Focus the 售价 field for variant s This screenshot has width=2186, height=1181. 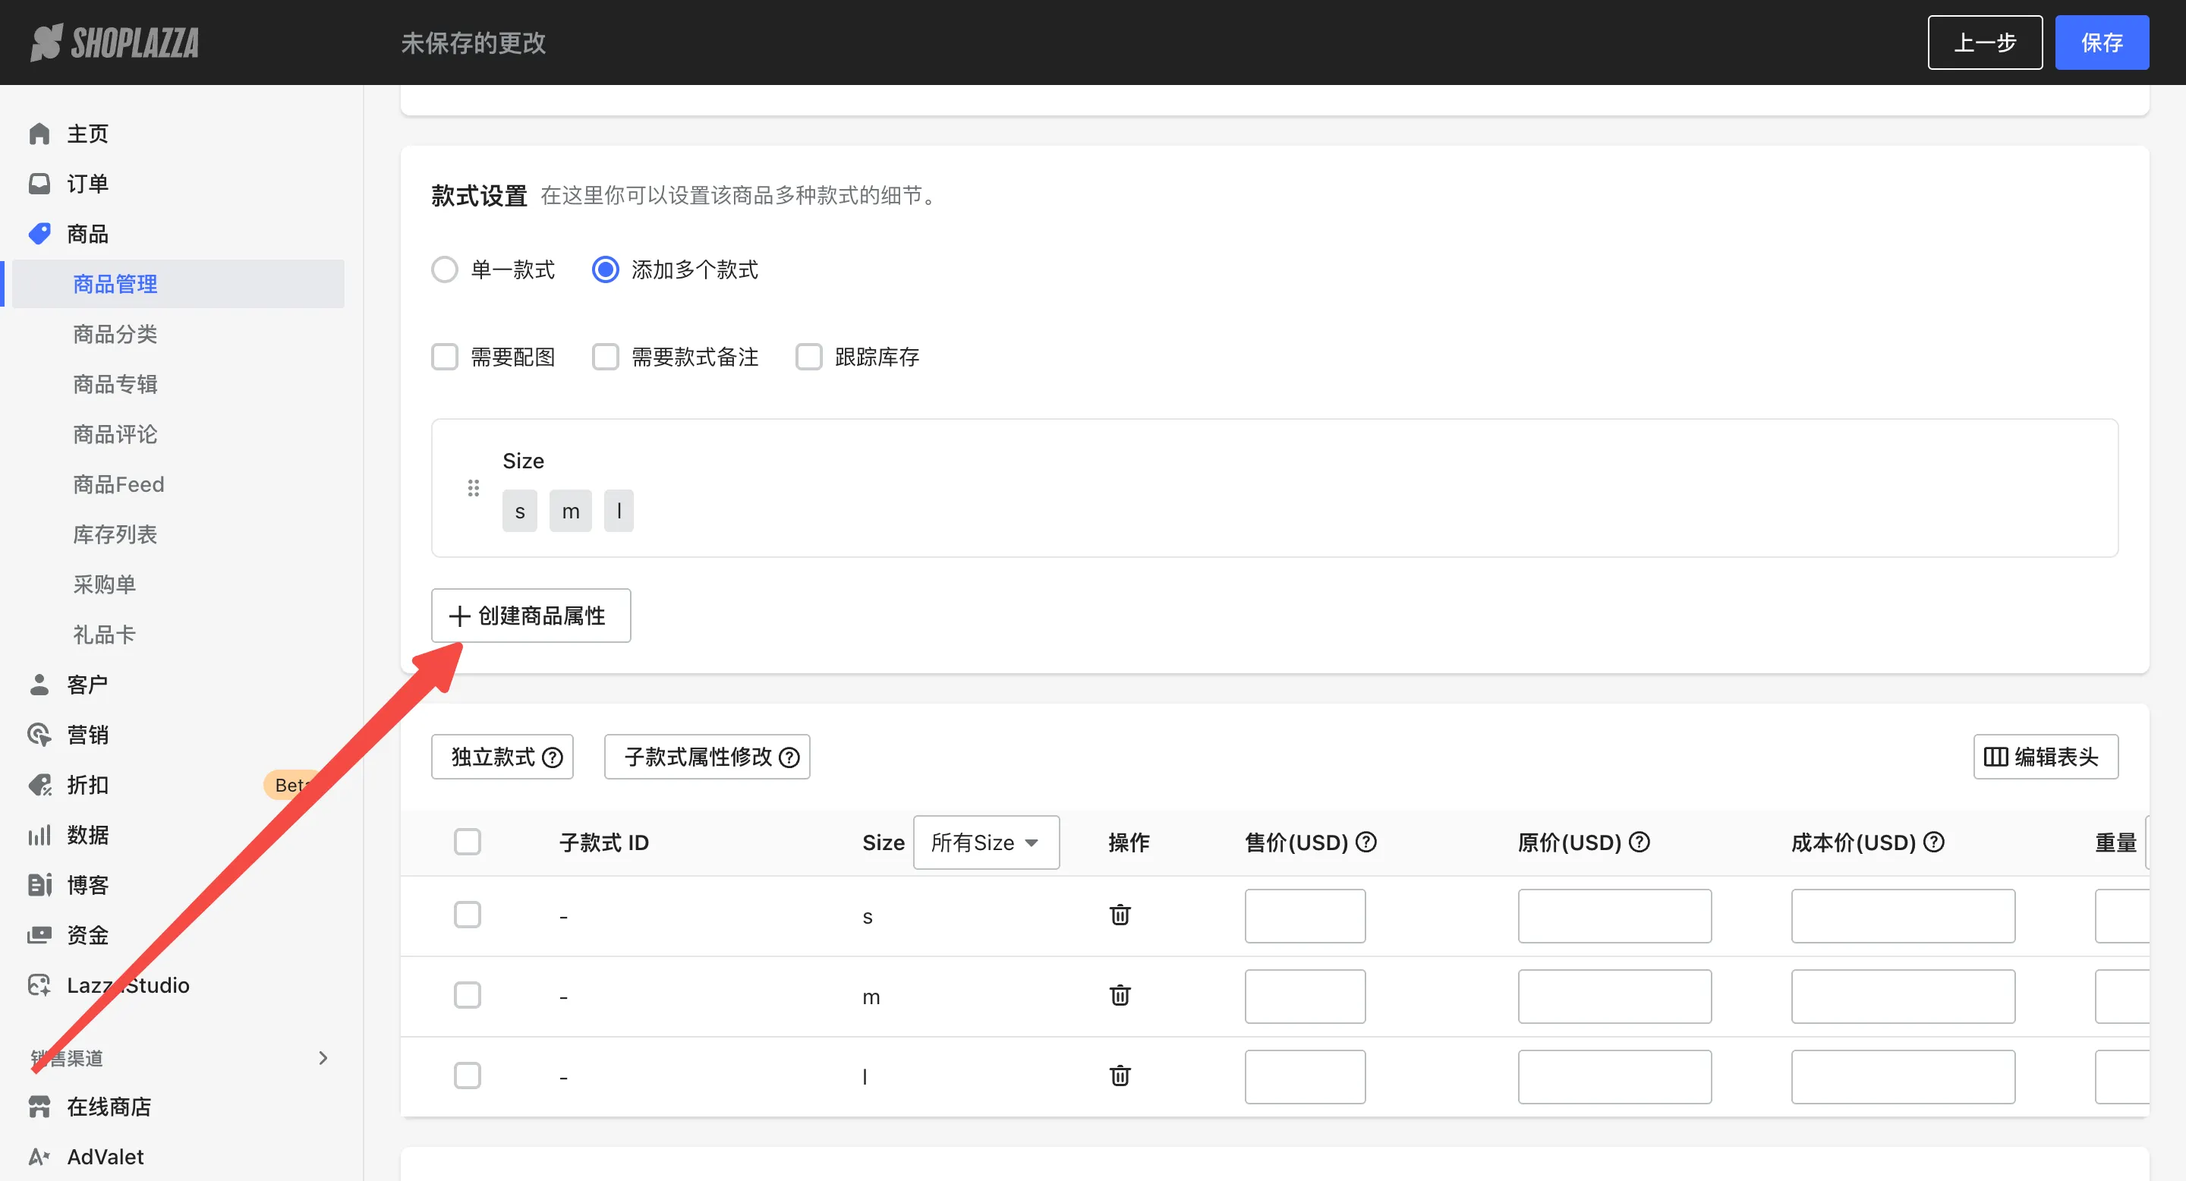click(x=1306, y=915)
